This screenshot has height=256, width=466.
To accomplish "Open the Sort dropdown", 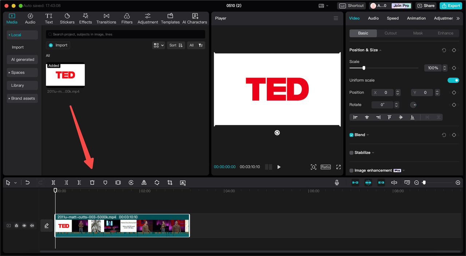I will (x=176, y=45).
